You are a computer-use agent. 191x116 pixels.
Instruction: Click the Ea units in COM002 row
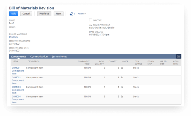(x=122, y=78)
